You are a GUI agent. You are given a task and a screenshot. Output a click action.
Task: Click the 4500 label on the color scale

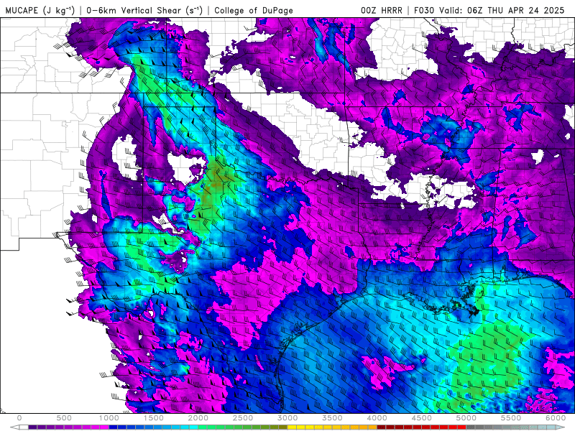[422, 418]
